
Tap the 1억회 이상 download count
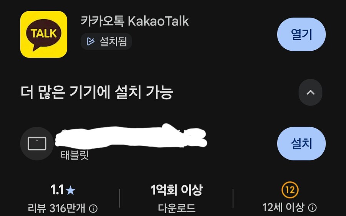click(176, 190)
